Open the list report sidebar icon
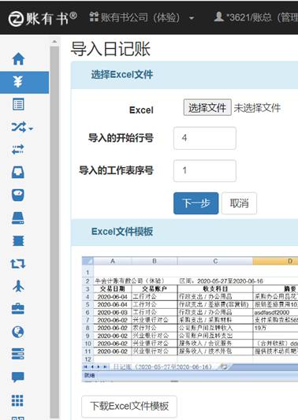 pyautogui.click(x=18, y=105)
